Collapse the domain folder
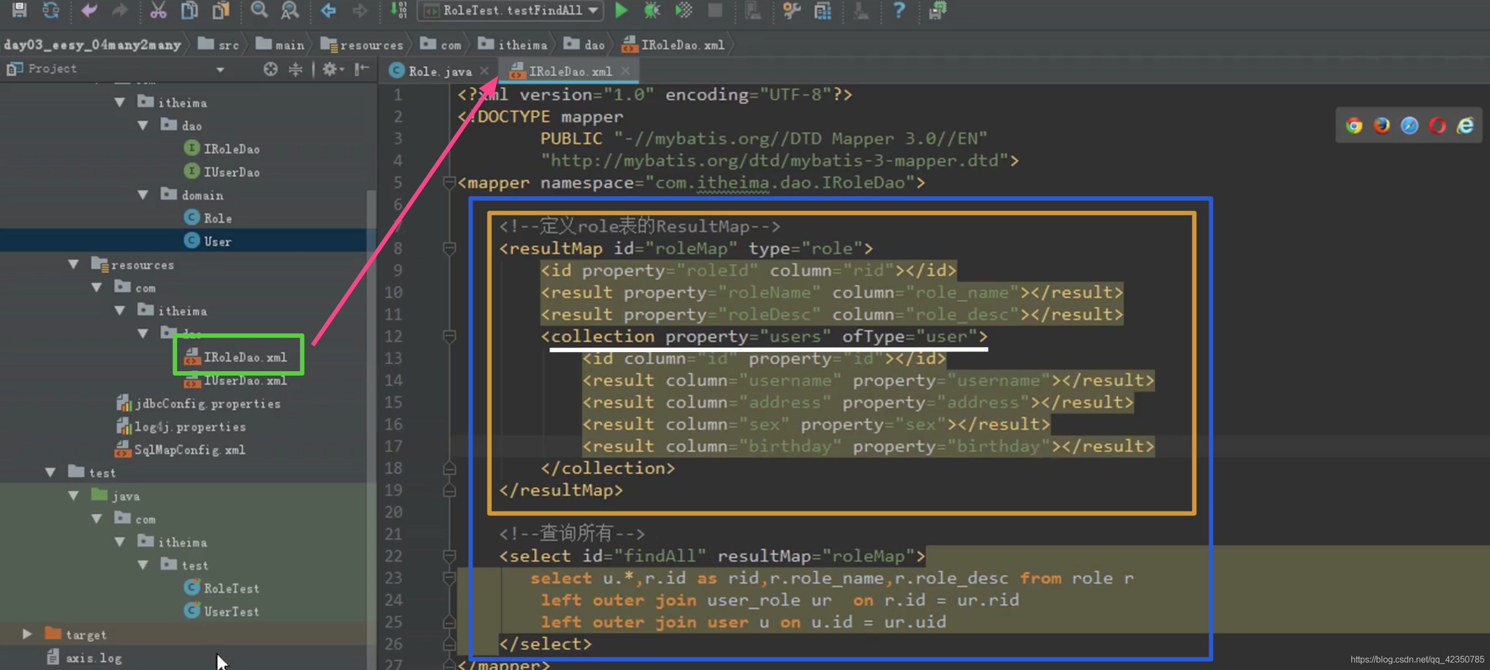This screenshot has height=670, width=1490. (x=143, y=195)
